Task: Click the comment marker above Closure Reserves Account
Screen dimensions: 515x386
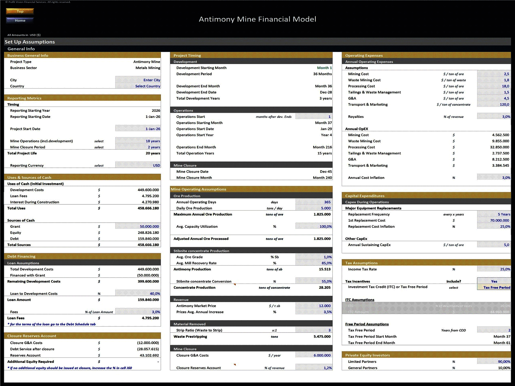Action: 235,365
